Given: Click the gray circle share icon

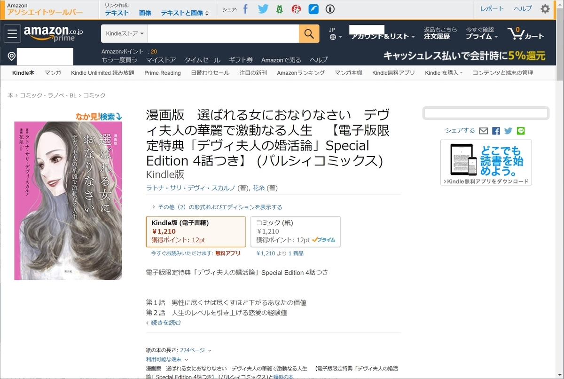Looking at the screenshot, I should [330, 9].
